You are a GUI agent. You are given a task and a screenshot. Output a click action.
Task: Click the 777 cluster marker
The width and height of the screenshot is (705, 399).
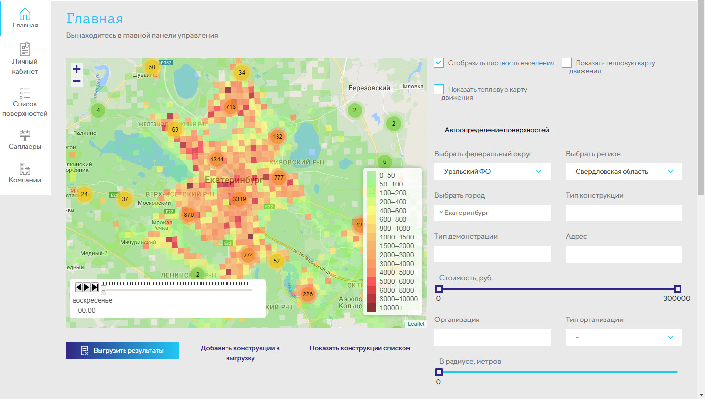coord(279,178)
